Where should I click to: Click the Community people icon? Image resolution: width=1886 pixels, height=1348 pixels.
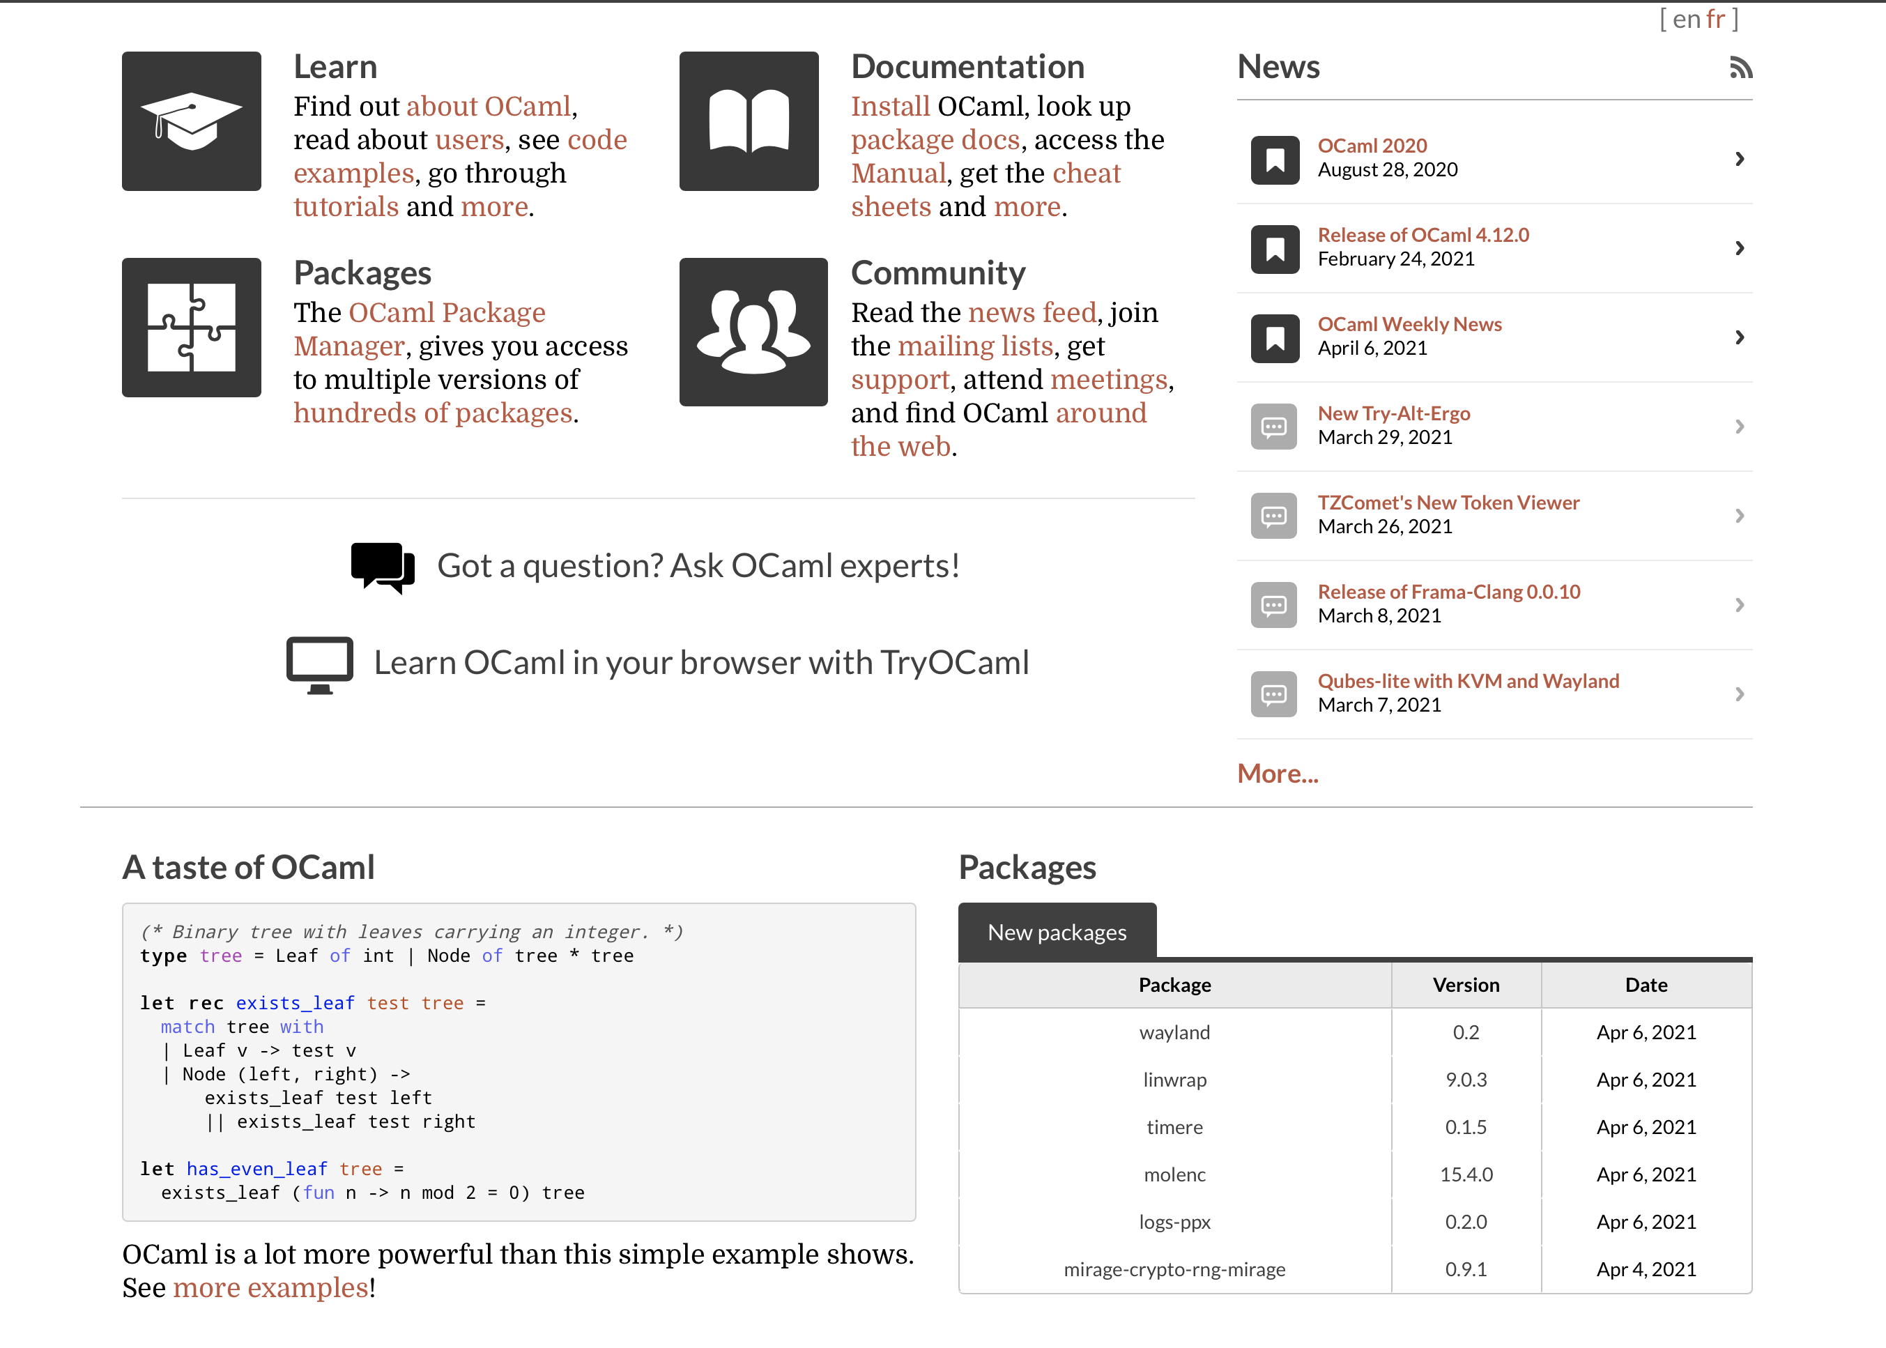coord(753,332)
